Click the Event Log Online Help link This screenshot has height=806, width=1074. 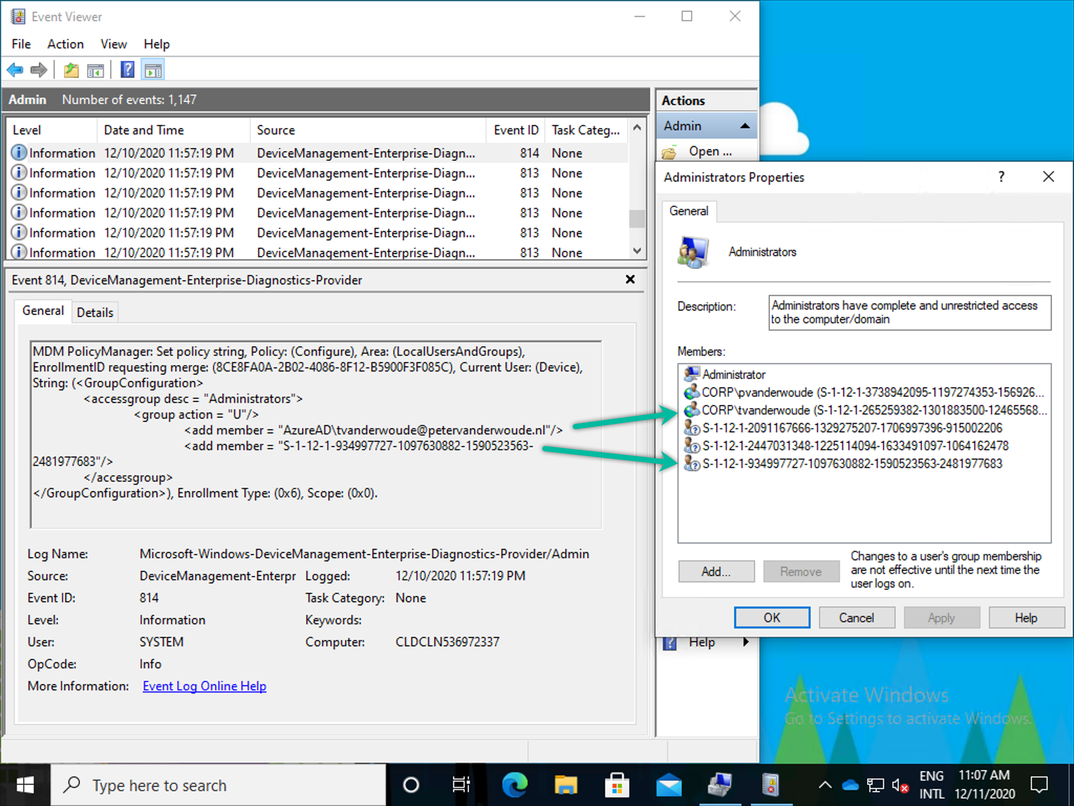(205, 686)
